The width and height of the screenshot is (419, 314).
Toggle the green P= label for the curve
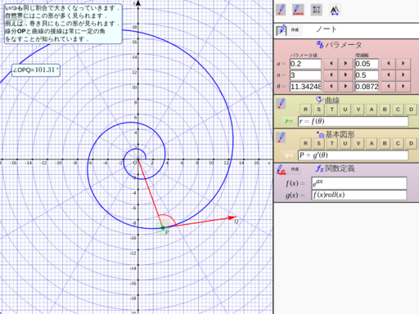click(x=289, y=121)
